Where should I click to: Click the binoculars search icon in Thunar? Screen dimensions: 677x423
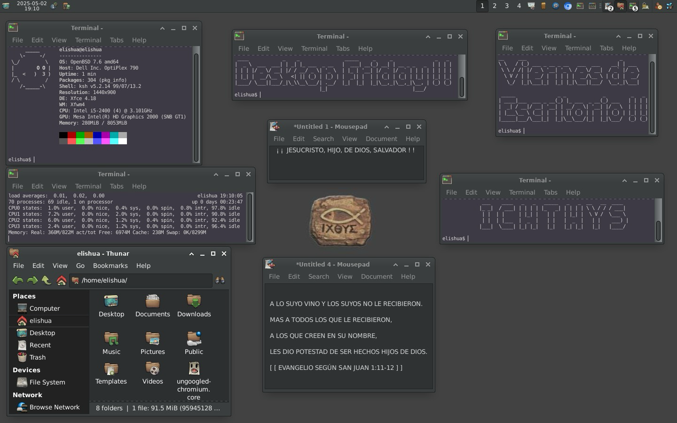click(x=220, y=280)
